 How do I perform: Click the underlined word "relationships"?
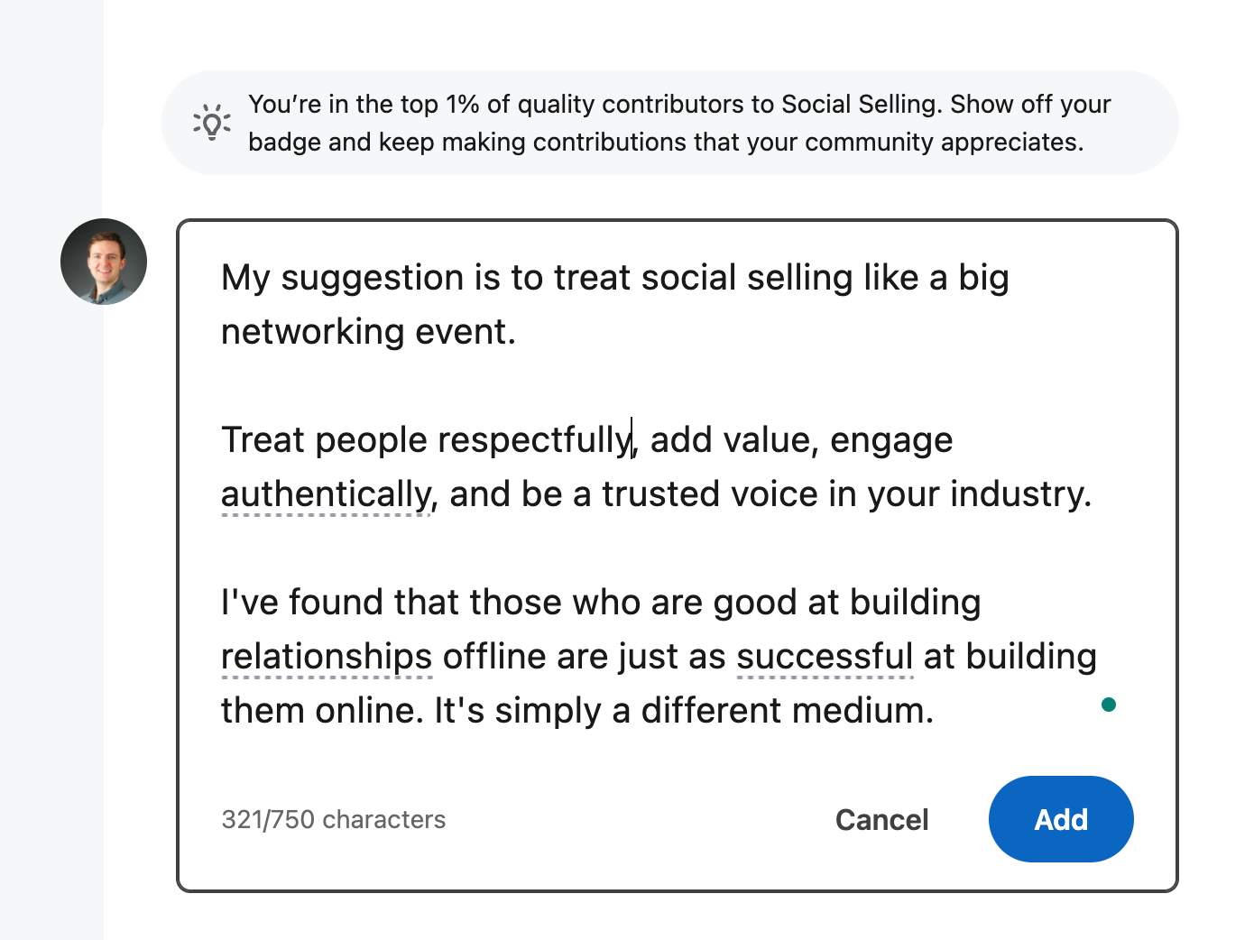click(327, 657)
